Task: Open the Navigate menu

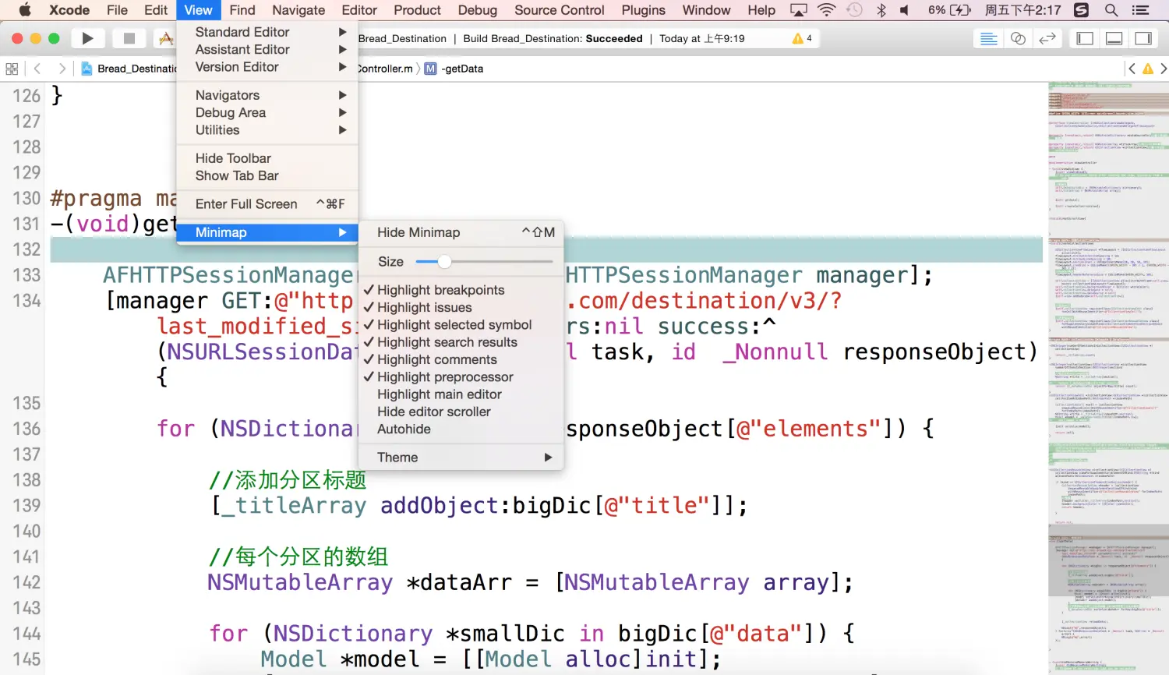Action: tap(298, 10)
